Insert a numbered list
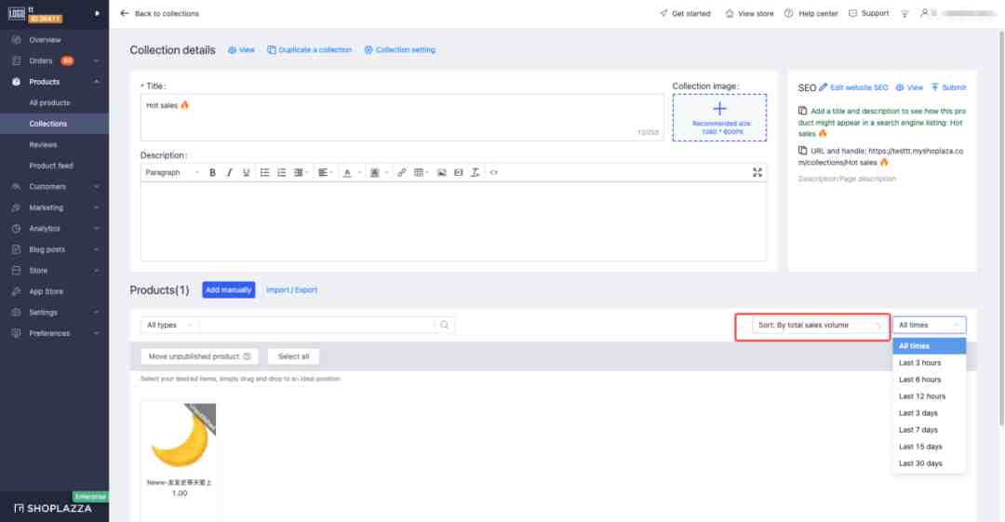This screenshot has height=522, width=1005. point(281,172)
